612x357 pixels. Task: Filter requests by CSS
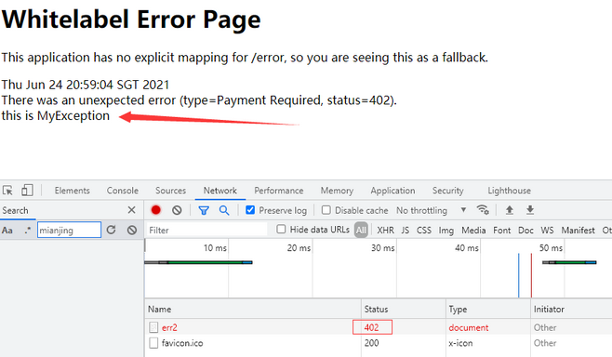coord(424,231)
